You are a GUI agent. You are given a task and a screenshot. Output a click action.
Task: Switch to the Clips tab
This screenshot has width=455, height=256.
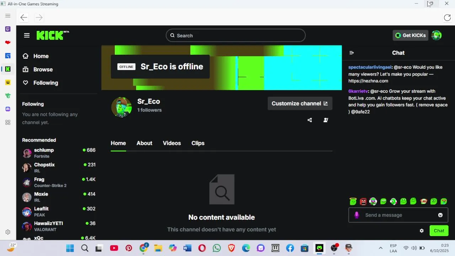pos(198,143)
